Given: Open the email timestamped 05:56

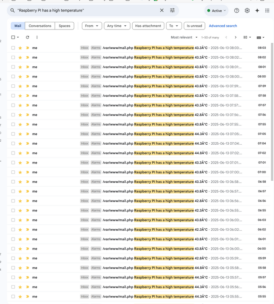Looking at the screenshot, I should (x=138, y=287).
